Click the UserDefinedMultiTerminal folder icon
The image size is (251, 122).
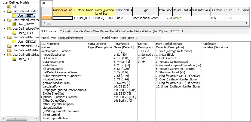click(x=10, y=50)
